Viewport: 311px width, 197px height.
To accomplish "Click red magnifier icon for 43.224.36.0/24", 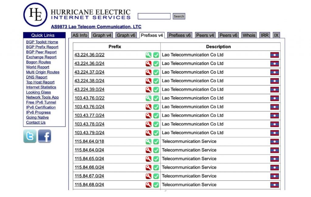I will [148, 64].
